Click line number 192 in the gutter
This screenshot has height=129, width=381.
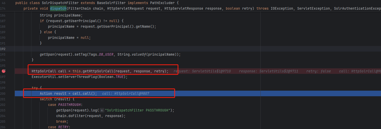[3, 49]
